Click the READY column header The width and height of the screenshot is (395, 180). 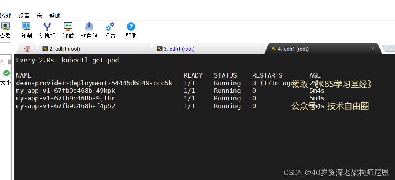pyautogui.click(x=193, y=75)
